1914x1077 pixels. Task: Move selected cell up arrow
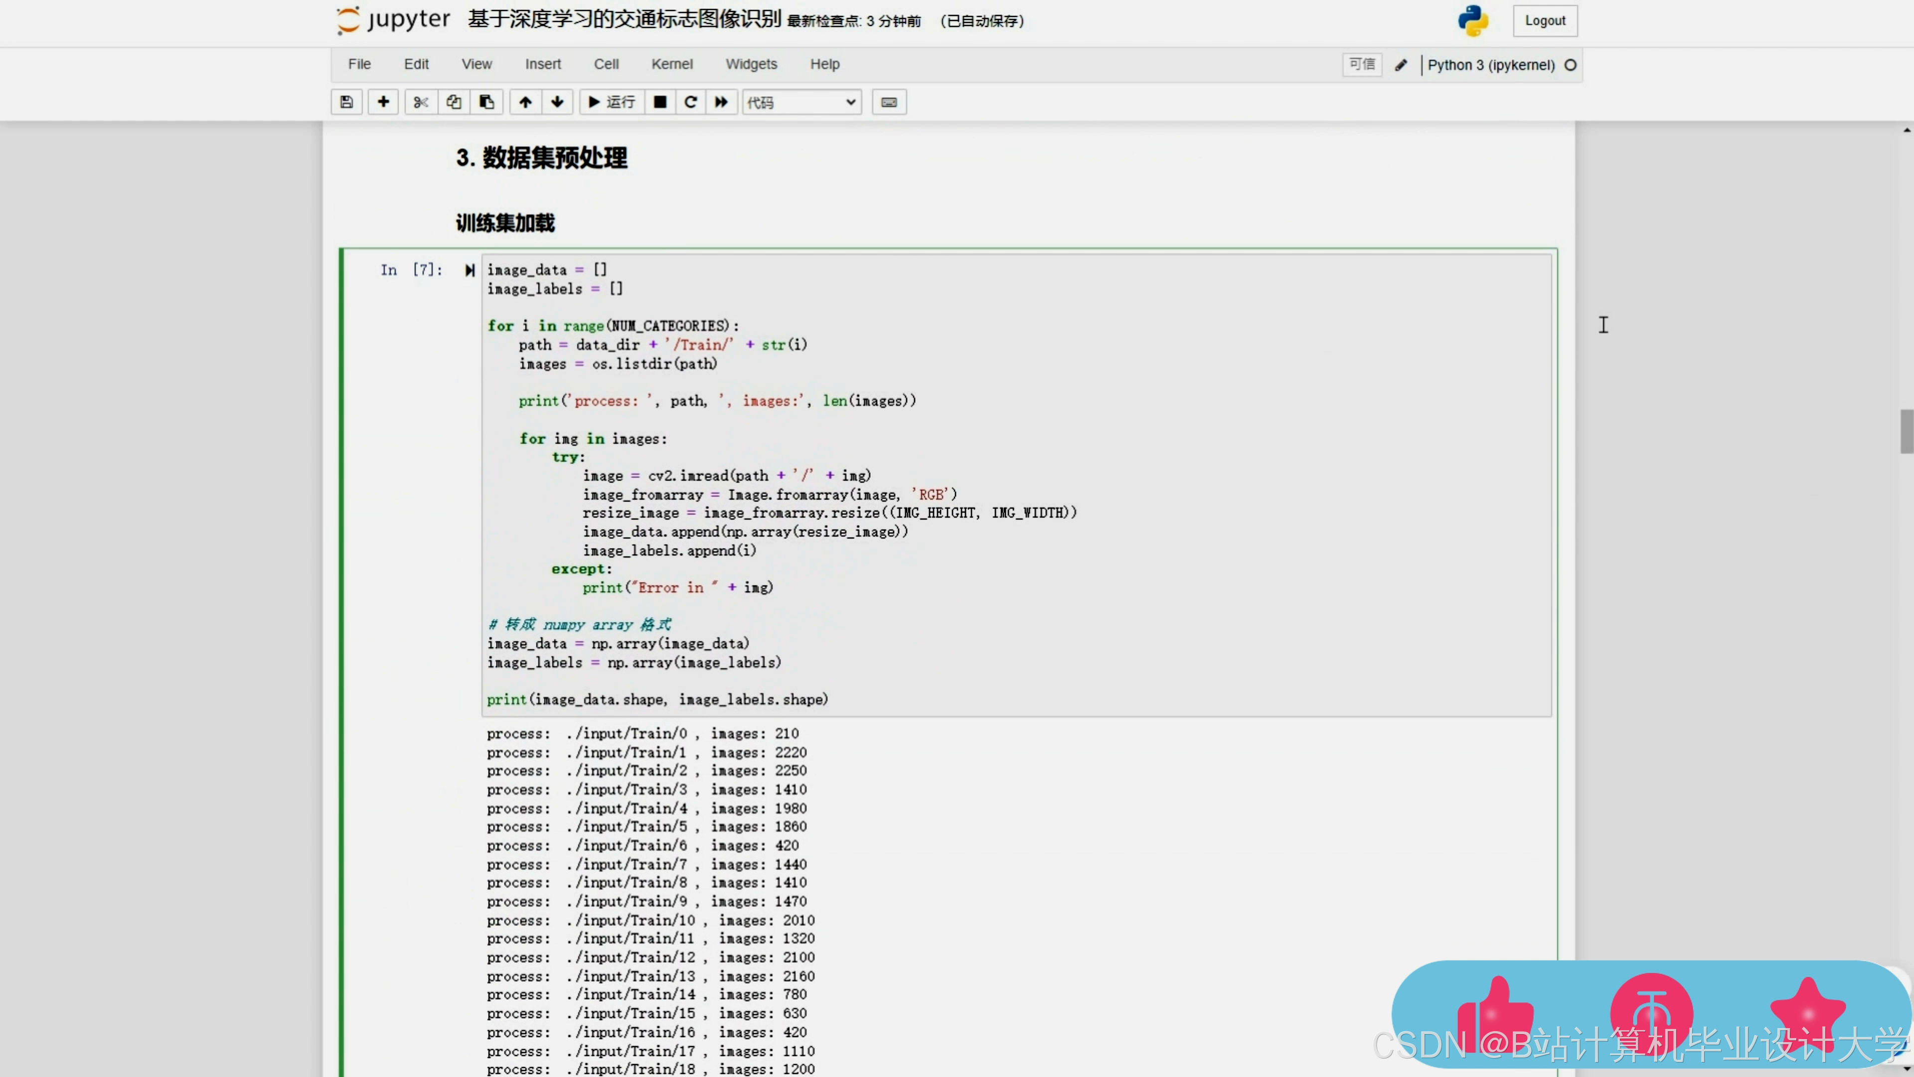pos(525,102)
